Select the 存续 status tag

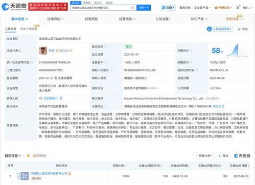pyautogui.click(x=128, y=46)
